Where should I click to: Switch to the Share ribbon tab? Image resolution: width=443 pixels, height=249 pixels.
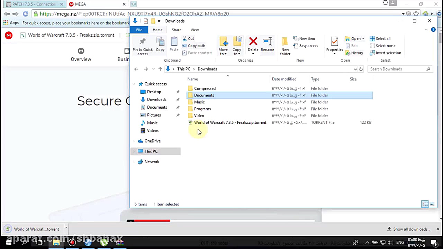177,30
